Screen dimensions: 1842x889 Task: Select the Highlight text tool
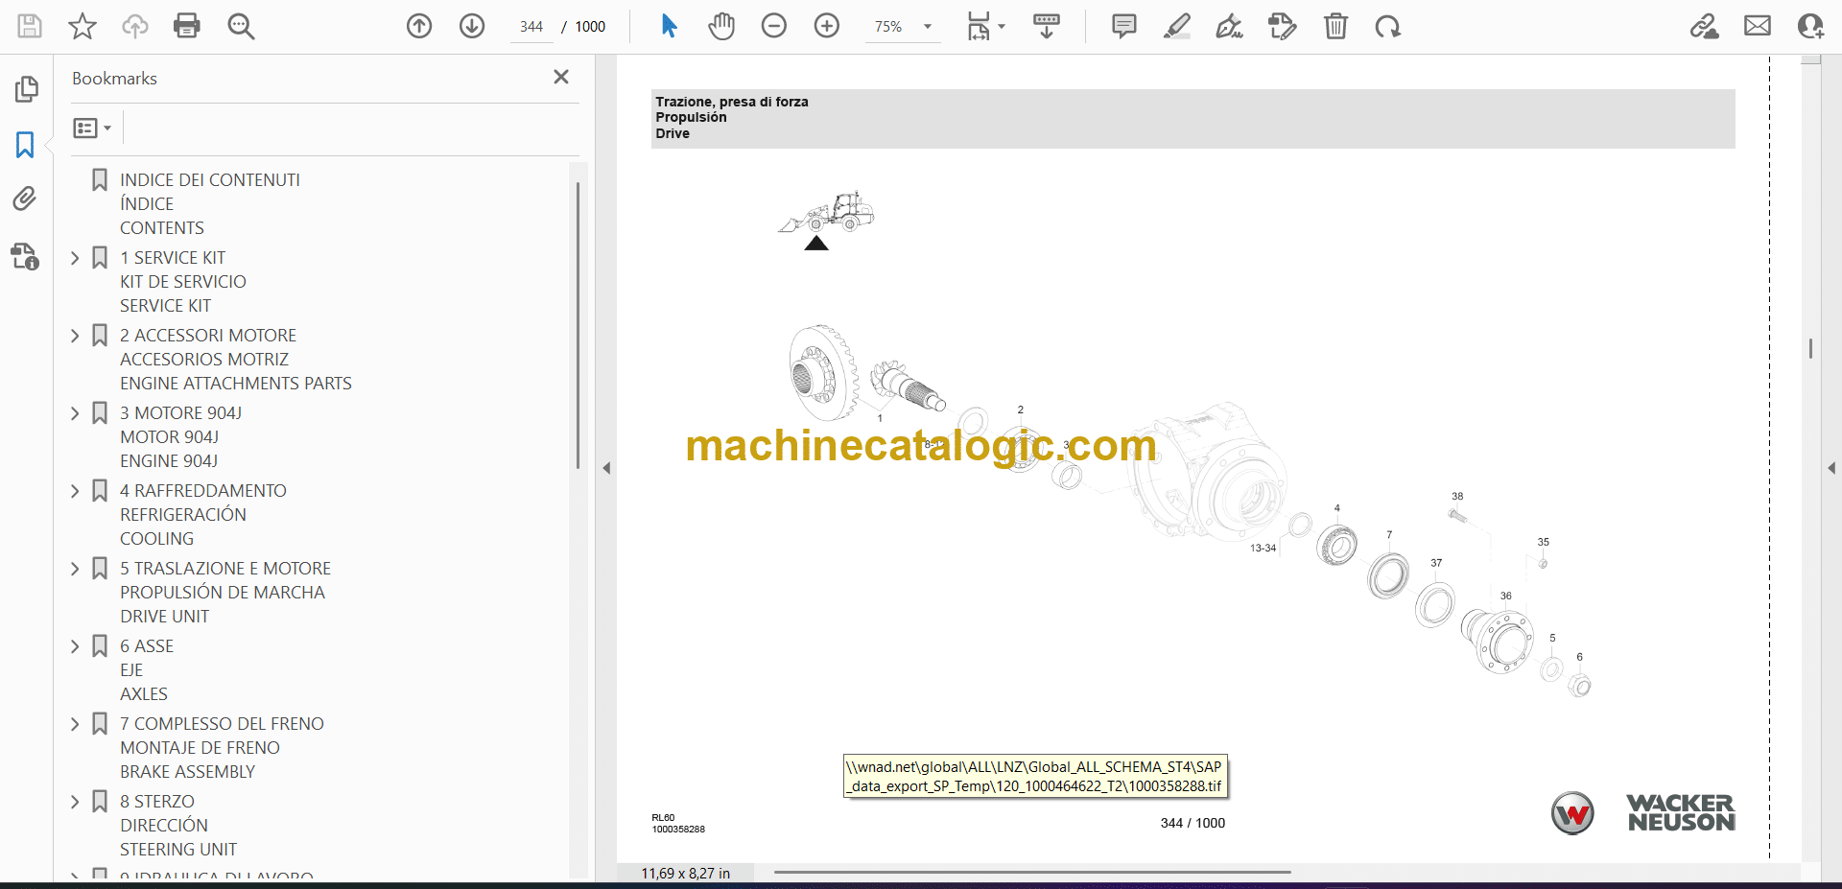point(1176,26)
